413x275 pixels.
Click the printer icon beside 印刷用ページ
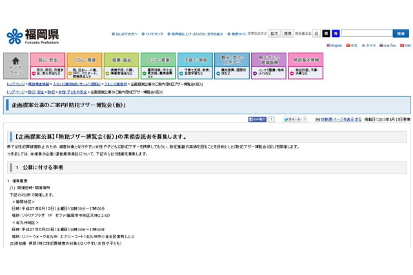(317, 119)
